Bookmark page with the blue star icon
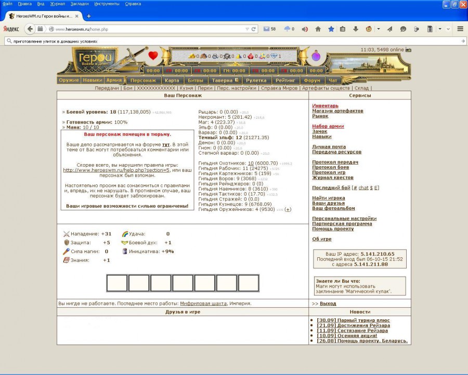The width and height of the screenshot is (468, 375). coord(331,29)
